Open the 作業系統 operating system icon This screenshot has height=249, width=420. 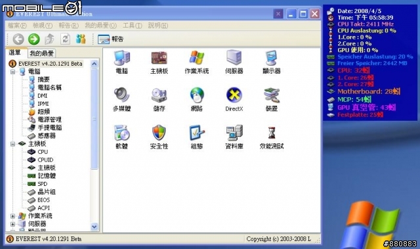[197, 62]
